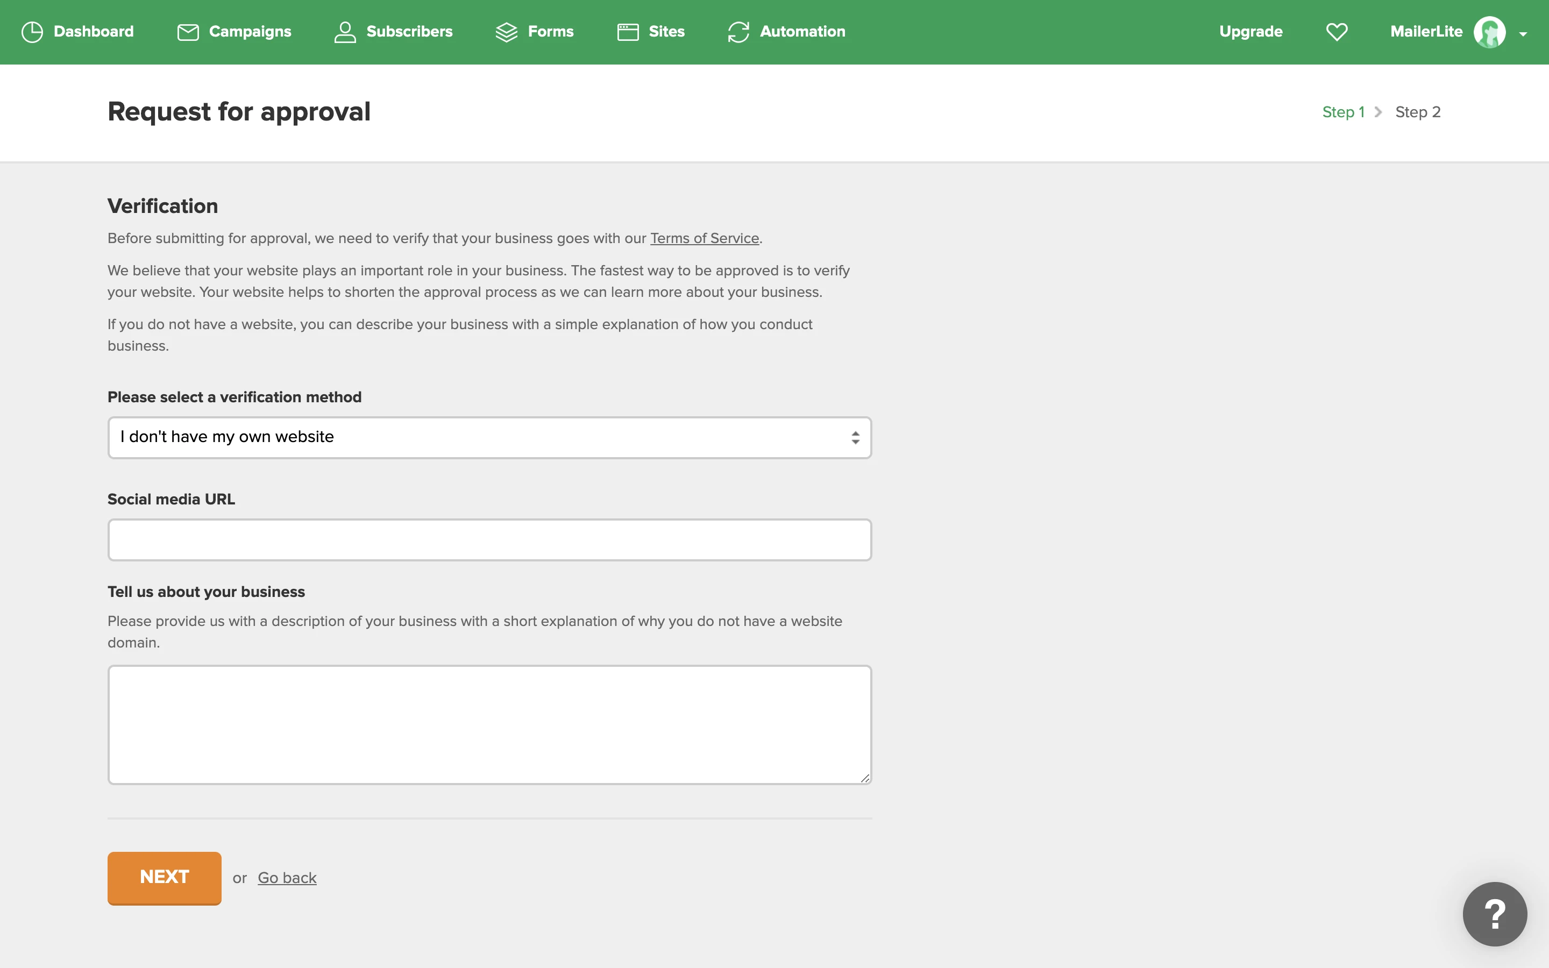Click the Dashboard clock icon
1549x968 pixels.
click(x=32, y=32)
